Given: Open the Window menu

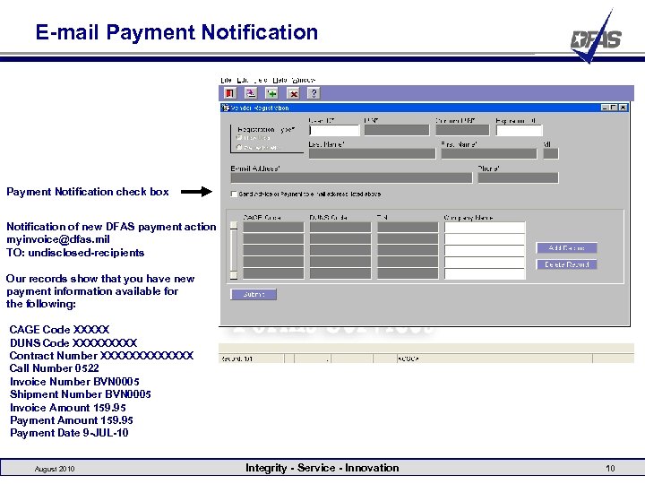Looking at the screenshot, I should click(x=304, y=80).
